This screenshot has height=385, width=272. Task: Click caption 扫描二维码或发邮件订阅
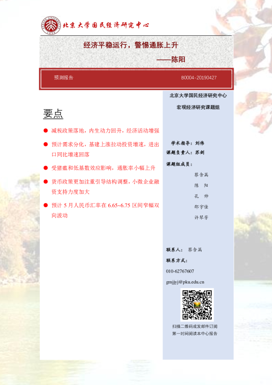click(195, 326)
